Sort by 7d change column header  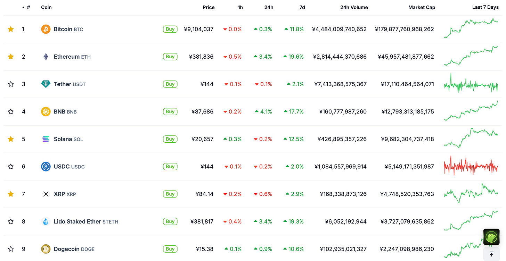coord(302,7)
